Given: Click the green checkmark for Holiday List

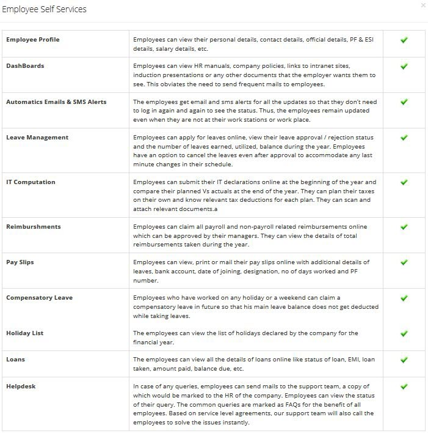Looking at the screenshot, I should click(x=404, y=333).
